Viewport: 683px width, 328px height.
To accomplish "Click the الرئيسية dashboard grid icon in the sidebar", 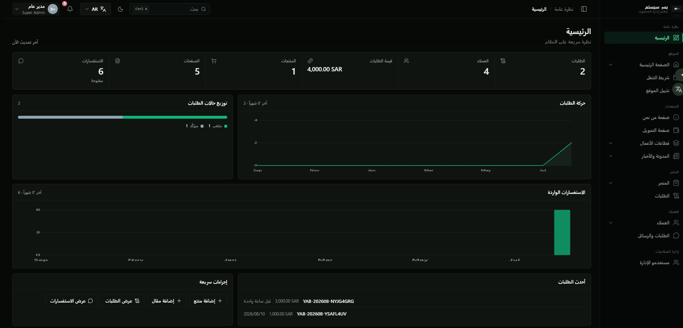I will [x=676, y=38].
